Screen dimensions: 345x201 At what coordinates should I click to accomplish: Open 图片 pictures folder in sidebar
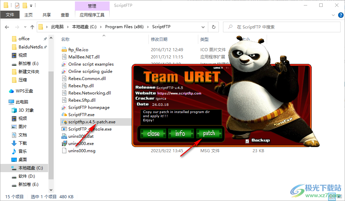click(19, 127)
